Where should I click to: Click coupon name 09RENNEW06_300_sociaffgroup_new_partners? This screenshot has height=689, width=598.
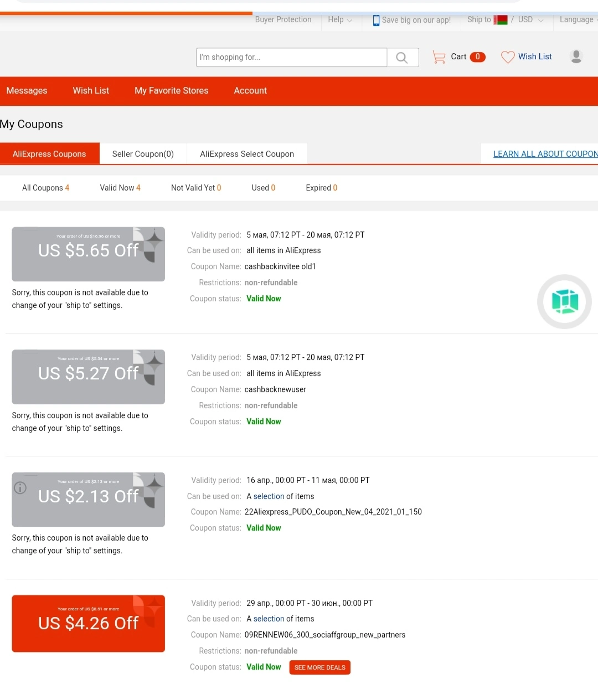[325, 635]
